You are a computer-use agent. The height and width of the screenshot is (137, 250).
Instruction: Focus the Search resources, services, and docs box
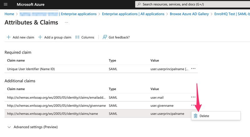pyautogui.click(x=192, y=4)
